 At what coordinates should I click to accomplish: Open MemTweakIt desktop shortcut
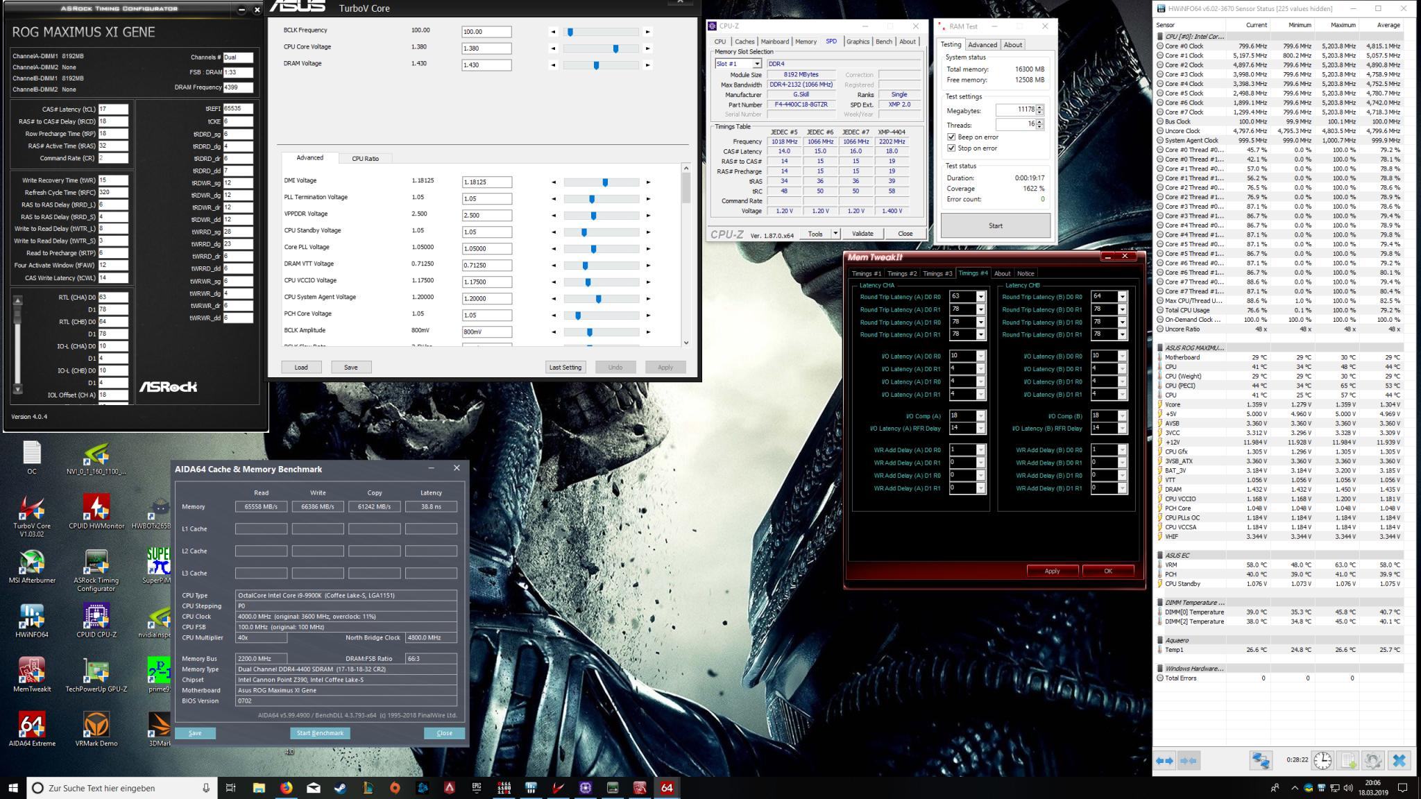32,675
